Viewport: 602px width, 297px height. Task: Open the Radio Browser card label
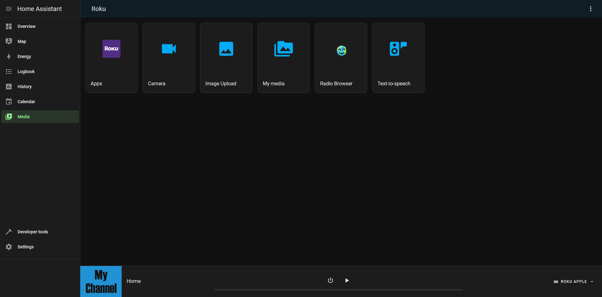tap(336, 83)
